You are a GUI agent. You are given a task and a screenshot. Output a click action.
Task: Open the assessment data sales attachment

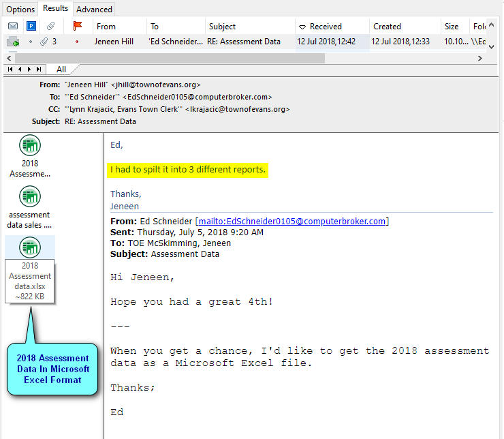pos(29,207)
